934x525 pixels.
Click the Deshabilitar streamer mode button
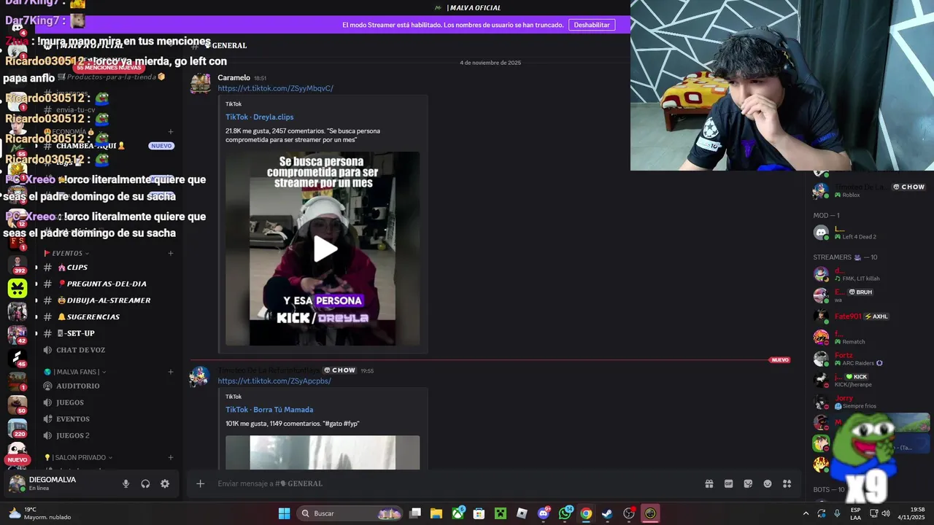591,25
